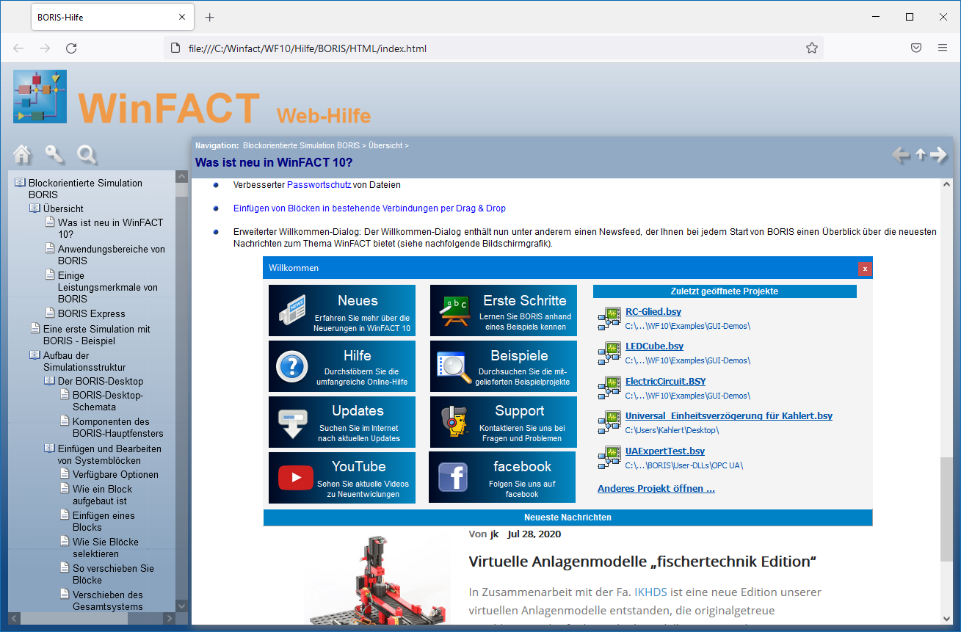The height and width of the screenshot is (632, 961).
Task: Click the tree pane scroll down arrow
Action: [181, 606]
